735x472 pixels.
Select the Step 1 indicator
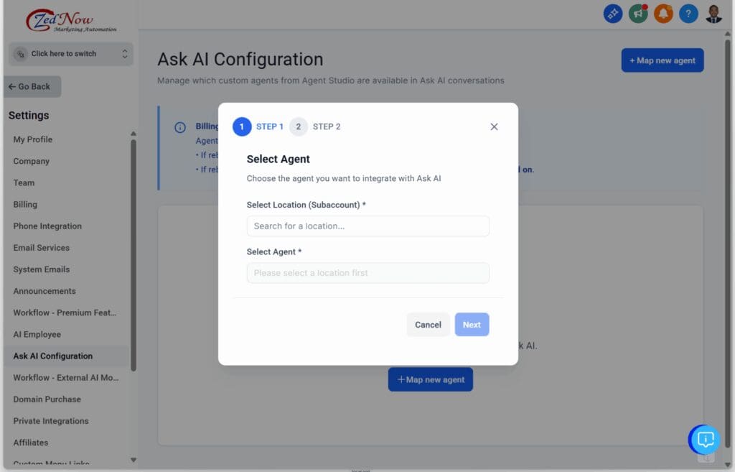pos(242,126)
